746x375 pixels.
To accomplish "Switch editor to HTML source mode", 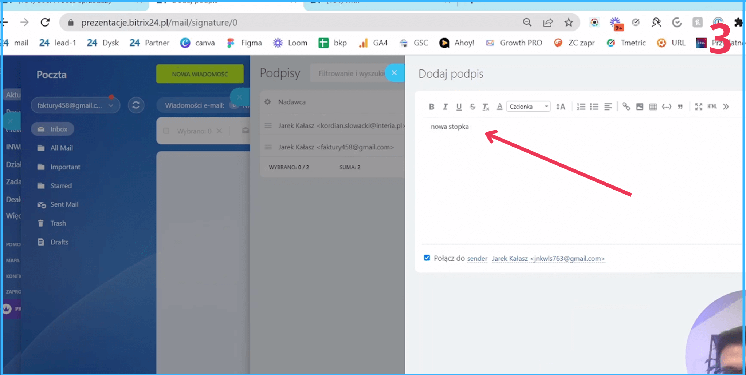I will [712, 107].
